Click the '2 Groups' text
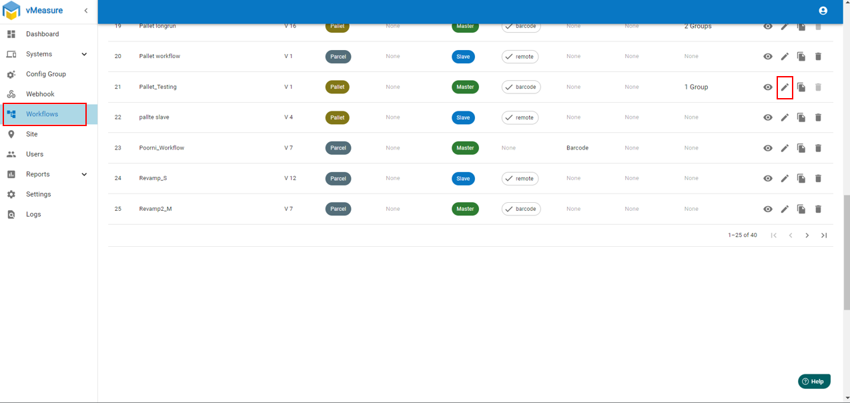The height and width of the screenshot is (403, 850). pos(698,26)
